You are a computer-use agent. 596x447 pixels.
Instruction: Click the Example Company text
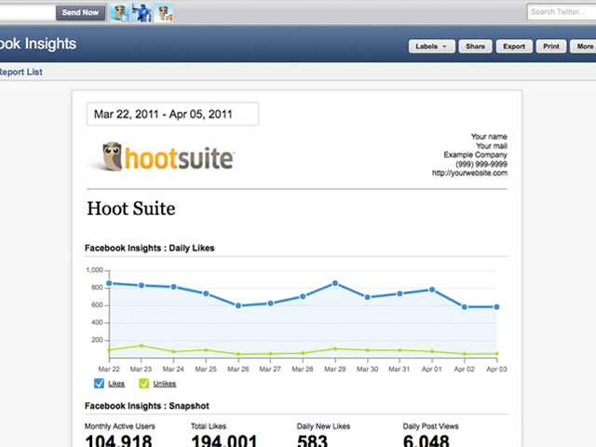tap(476, 155)
